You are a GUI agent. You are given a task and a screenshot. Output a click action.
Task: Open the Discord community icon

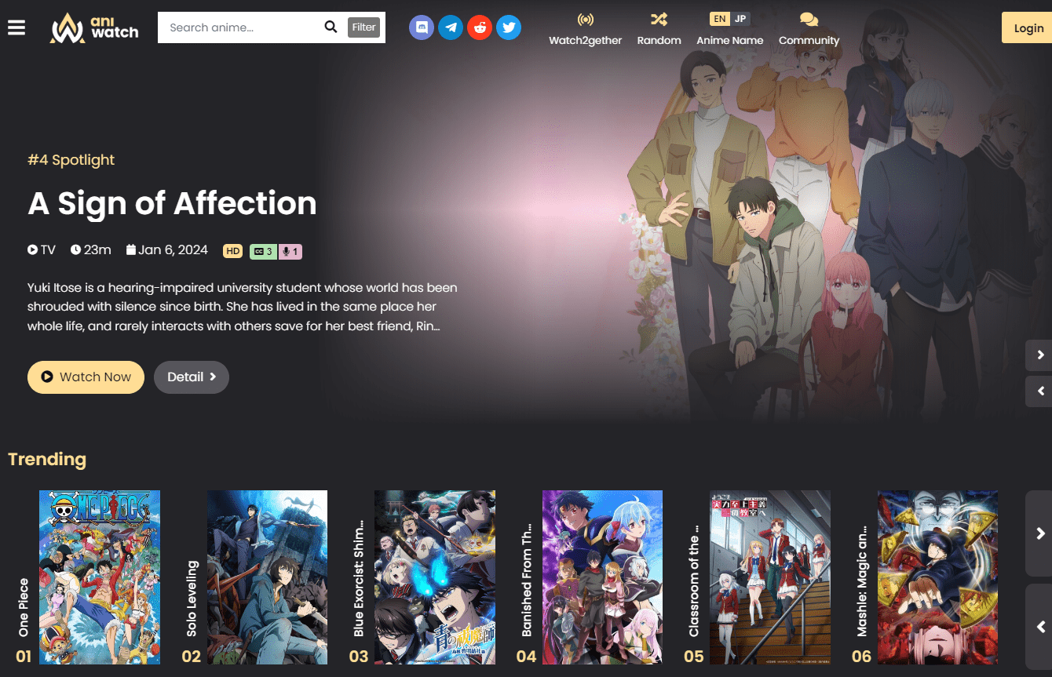[422, 27]
